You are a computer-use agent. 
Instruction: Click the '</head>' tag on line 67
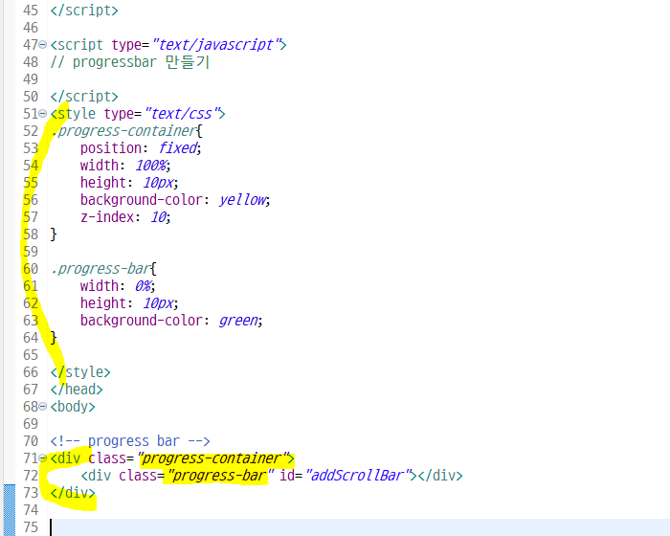click(x=77, y=390)
